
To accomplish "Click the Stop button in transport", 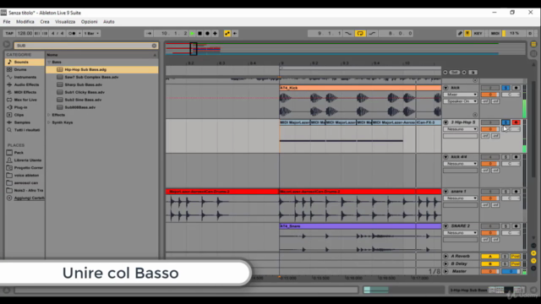I will [199, 34].
